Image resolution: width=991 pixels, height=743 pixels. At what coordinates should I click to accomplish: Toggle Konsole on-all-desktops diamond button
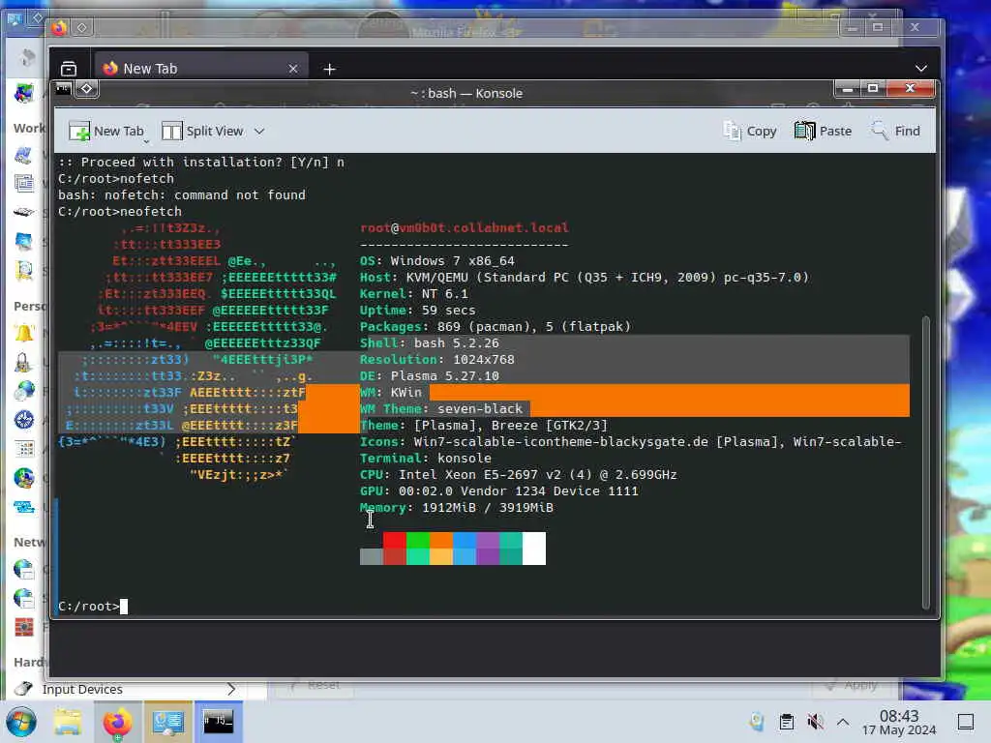86,88
